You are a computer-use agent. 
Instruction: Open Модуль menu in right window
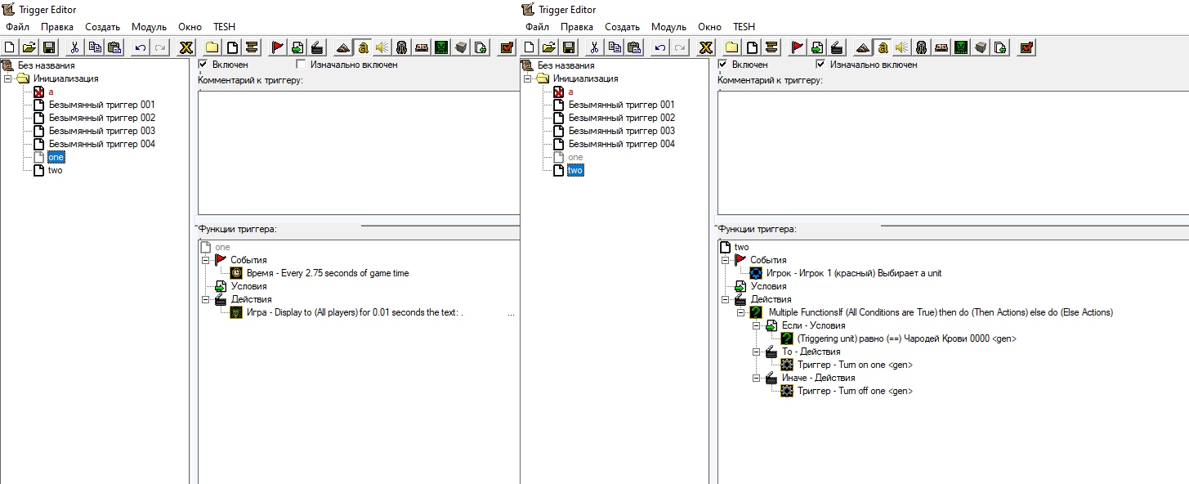[x=668, y=27]
